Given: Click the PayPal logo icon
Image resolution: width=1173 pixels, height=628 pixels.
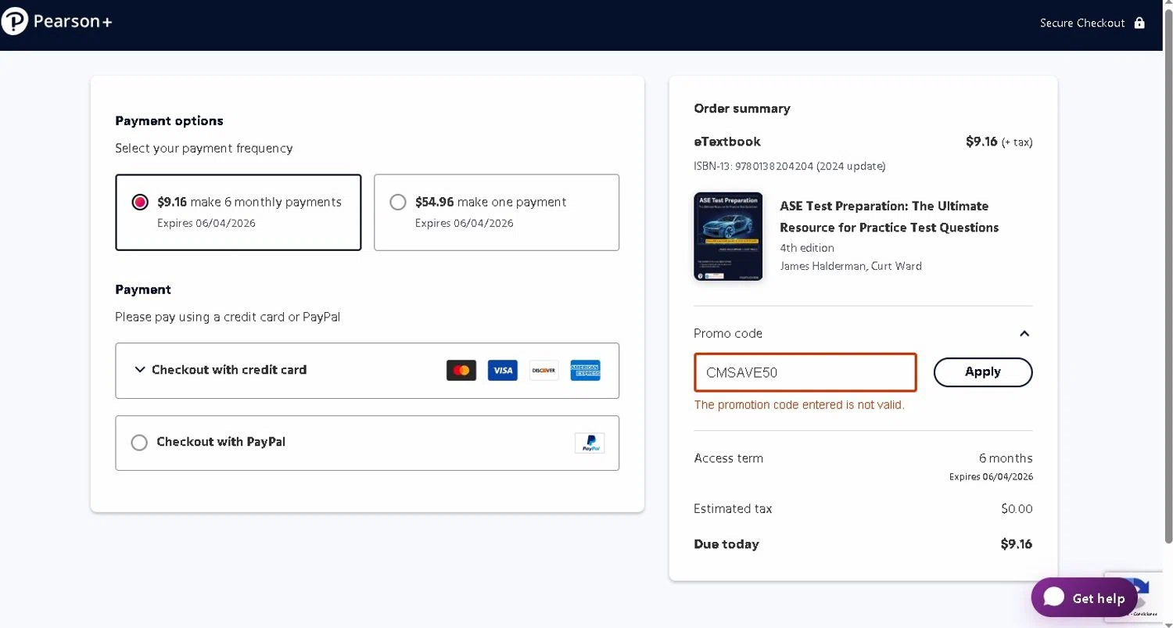Looking at the screenshot, I should click(x=590, y=443).
